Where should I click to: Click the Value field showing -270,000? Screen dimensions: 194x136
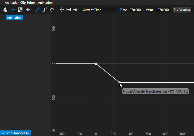[162, 10]
